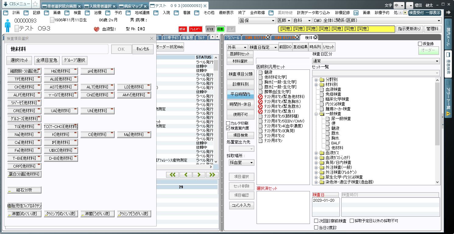Click the コメント入力 button
454x234 pixels.
[x=241, y=205]
